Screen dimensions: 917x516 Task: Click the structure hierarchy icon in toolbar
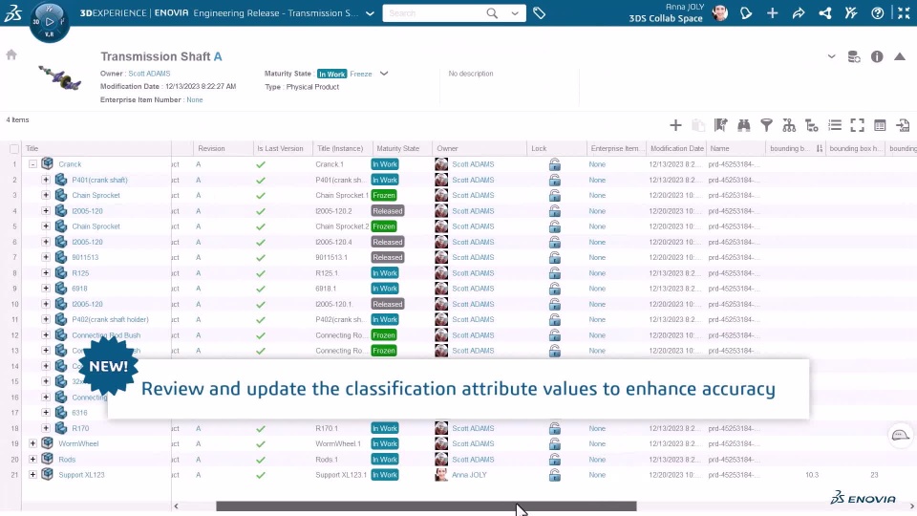(x=789, y=125)
